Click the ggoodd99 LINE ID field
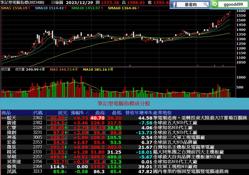 (x=233, y=4)
